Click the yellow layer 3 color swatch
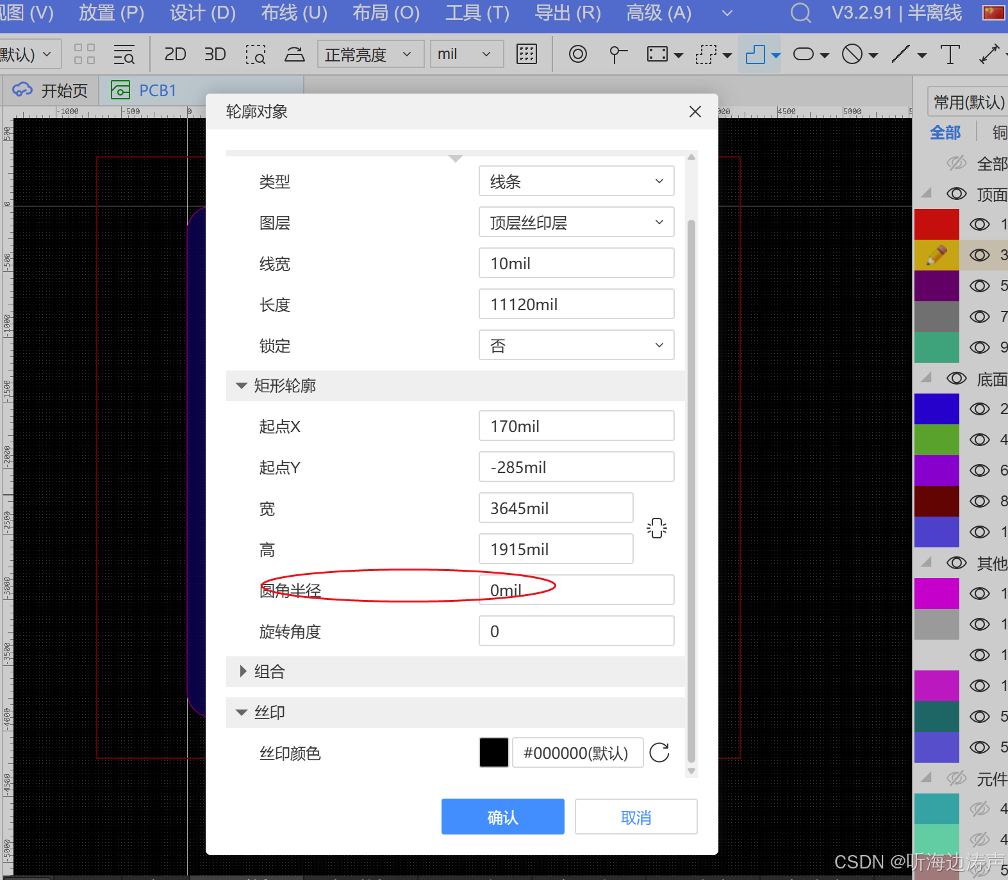The height and width of the screenshot is (880, 1008). 937,255
